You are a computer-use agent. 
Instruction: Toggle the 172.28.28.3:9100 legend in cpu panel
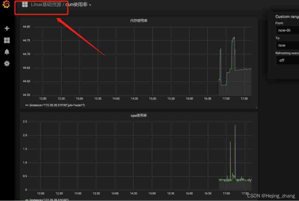pos(49,200)
